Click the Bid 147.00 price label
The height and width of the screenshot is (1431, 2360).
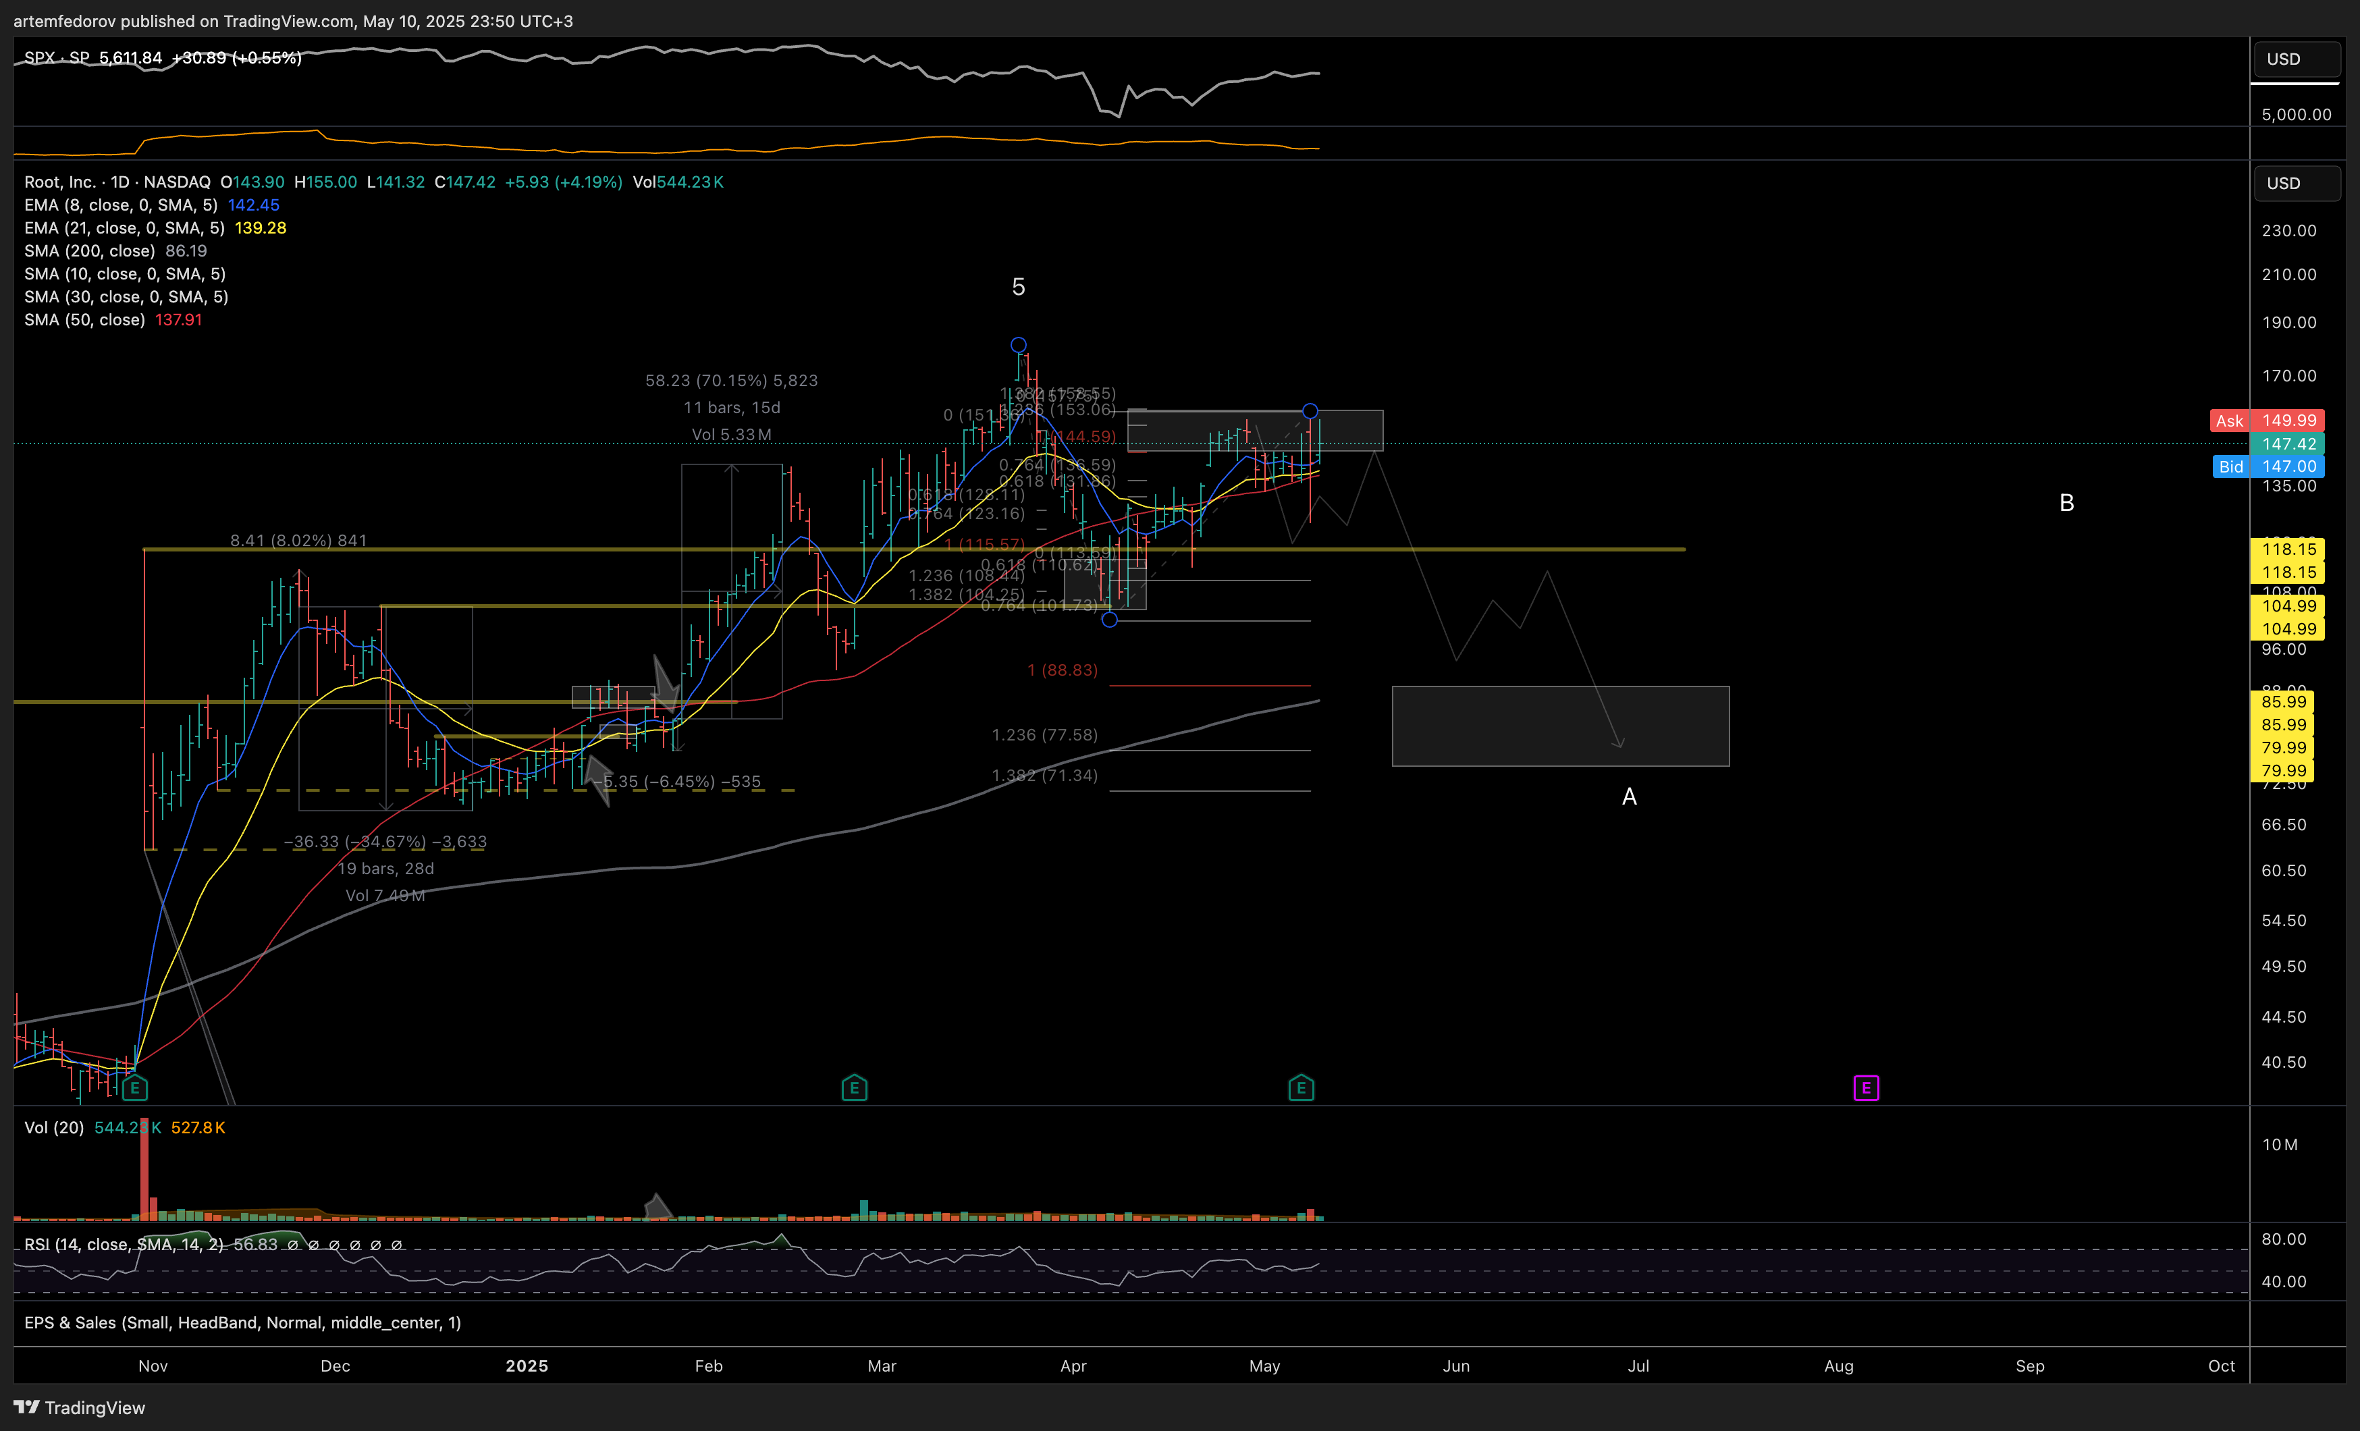[2268, 466]
